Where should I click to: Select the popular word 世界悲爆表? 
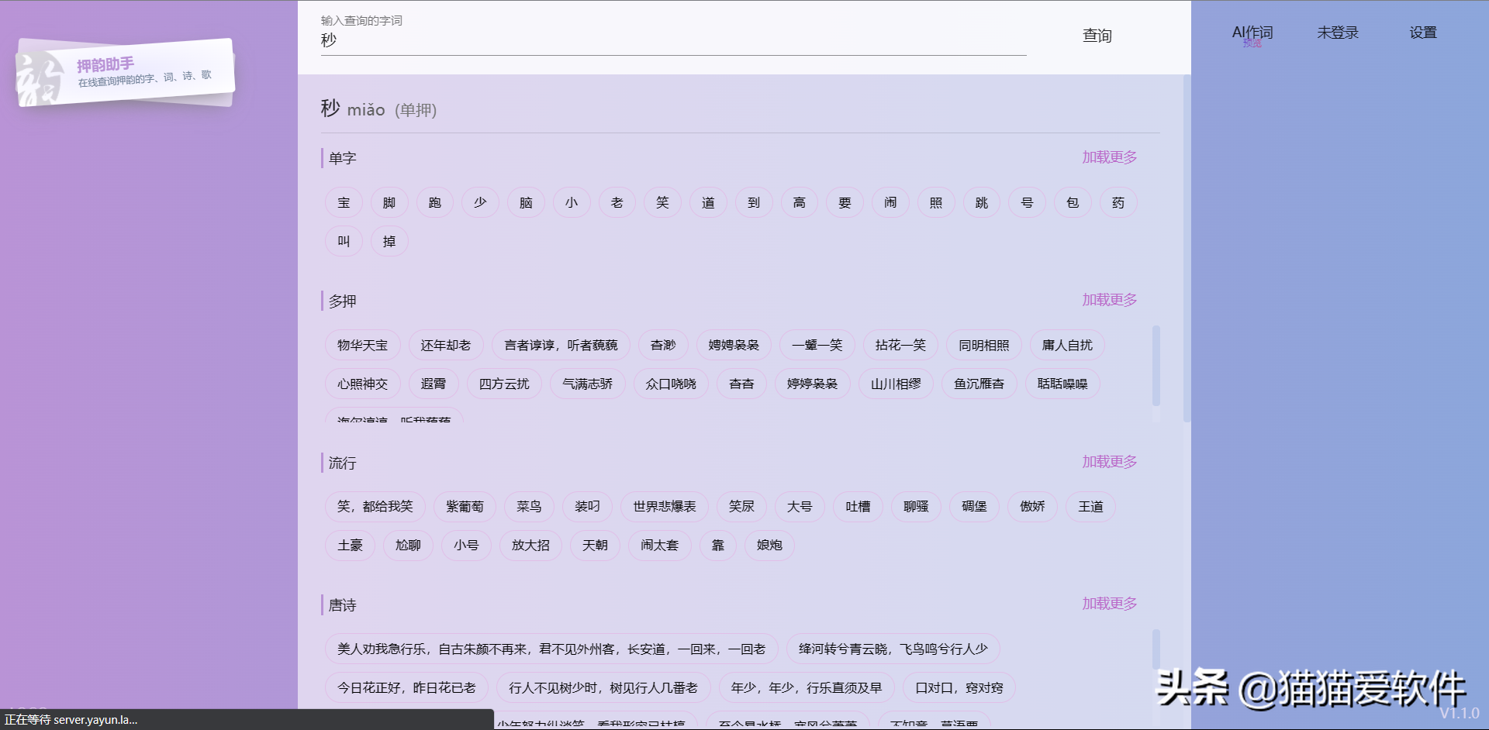pyautogui.click(x=665, y=507)
